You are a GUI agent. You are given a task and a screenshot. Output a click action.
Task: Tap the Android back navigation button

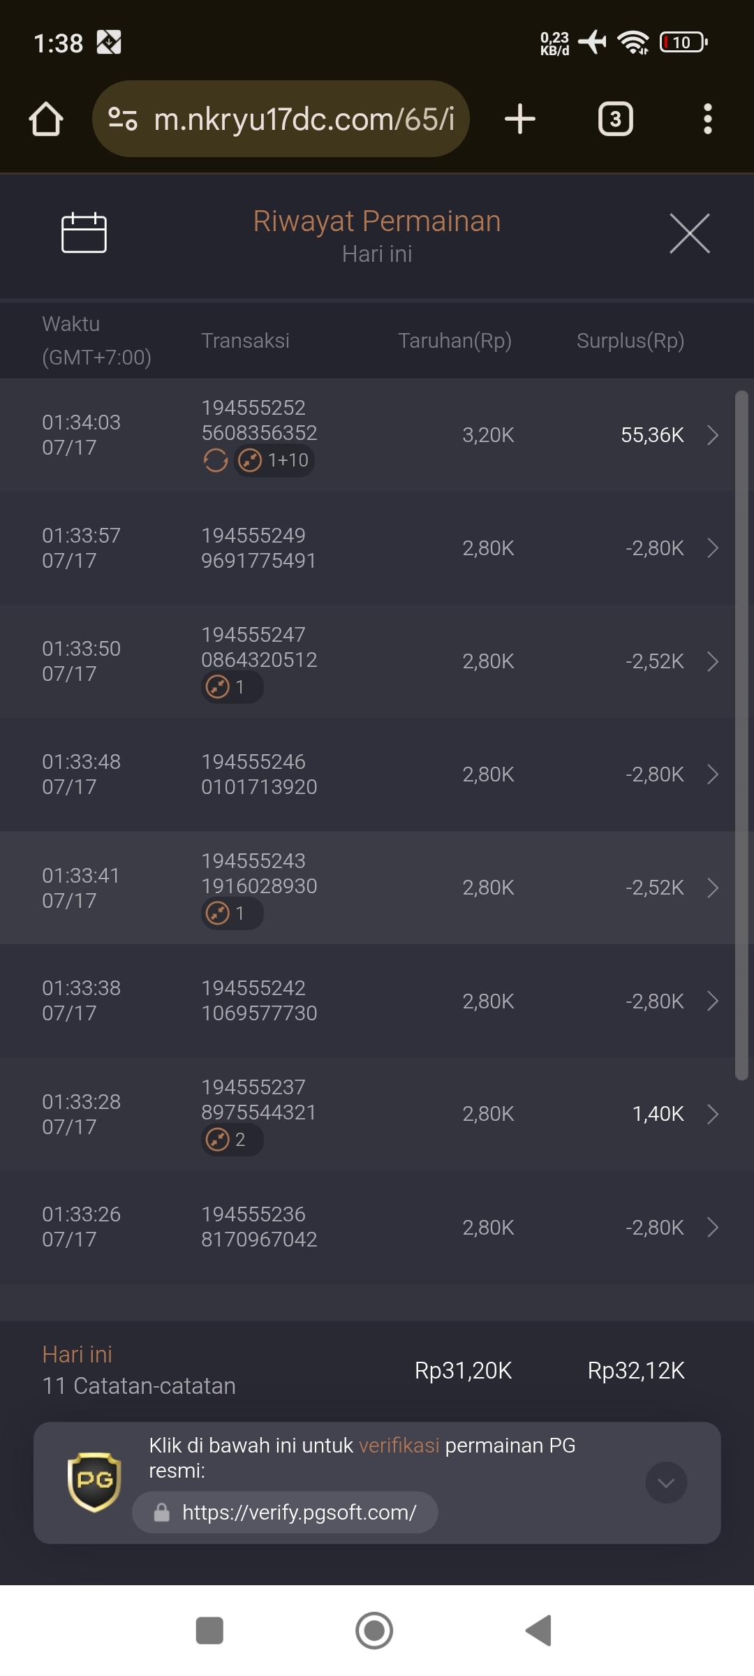[538, 1631]
